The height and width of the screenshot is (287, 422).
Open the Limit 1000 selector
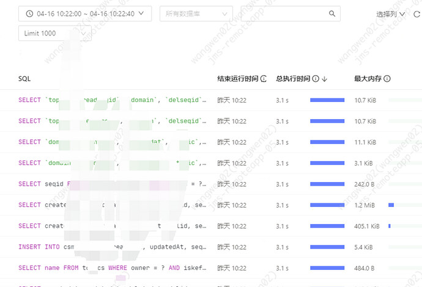[x=54, y=34]
